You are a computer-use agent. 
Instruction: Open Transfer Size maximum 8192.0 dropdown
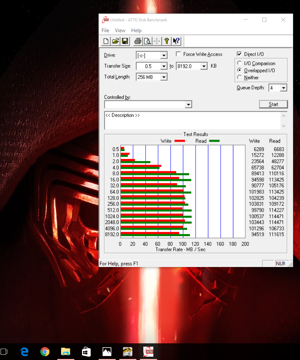(x=204, y=66)
